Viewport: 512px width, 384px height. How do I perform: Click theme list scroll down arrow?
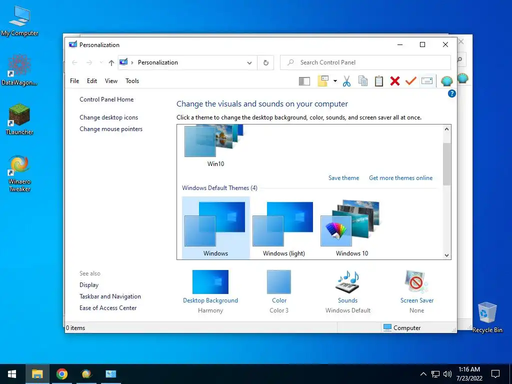(x=446, y=255)
